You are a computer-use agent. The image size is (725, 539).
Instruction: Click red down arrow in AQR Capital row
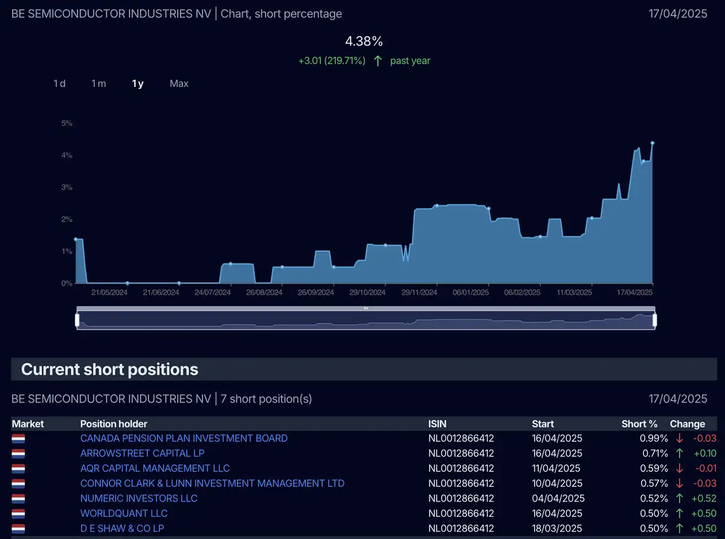pyautogui.click(x=680, y=468)
